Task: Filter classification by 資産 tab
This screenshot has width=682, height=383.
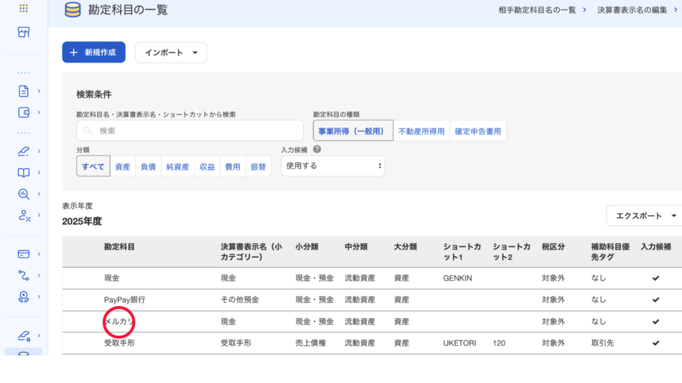Action: click(x=123, y=167)
